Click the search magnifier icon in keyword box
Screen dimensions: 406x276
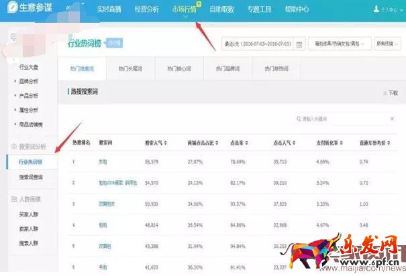(x=299, y=119)
